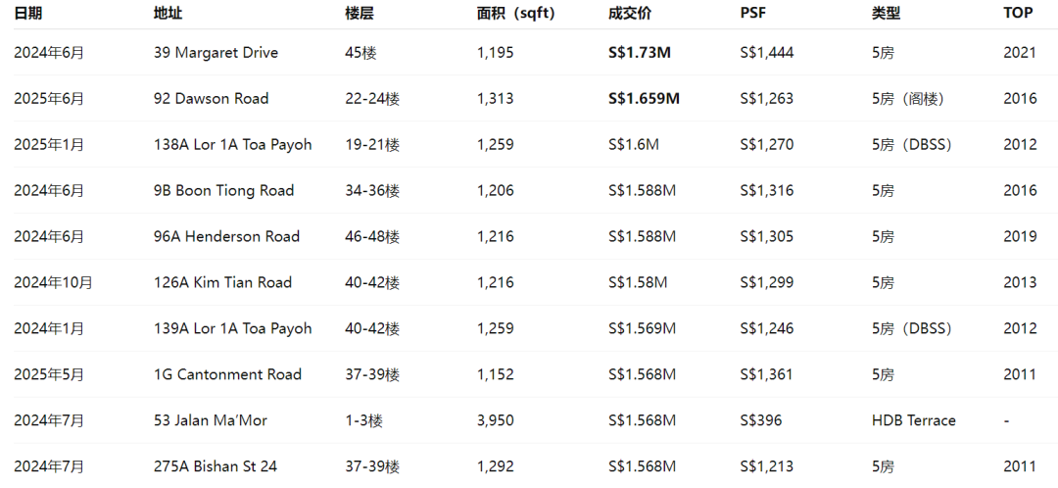The width and height of the screenshot is (1058, 488).
Task: Select the 92 Dawson Road address cell
Action: pos(212,99)
